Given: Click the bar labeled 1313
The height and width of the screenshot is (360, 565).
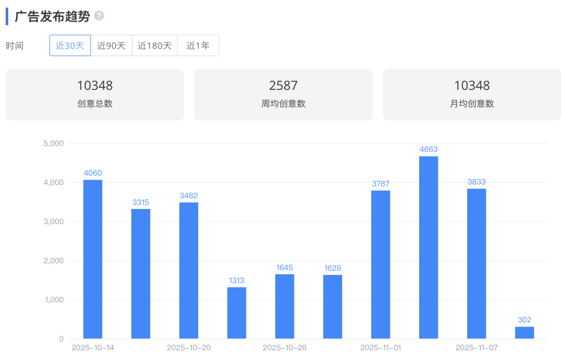Looking at the screenshot, I should [x=236, y=313].
